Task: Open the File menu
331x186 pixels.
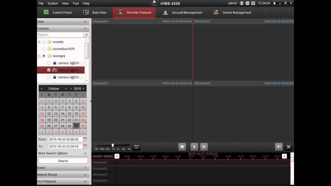Action: [41, 3]
